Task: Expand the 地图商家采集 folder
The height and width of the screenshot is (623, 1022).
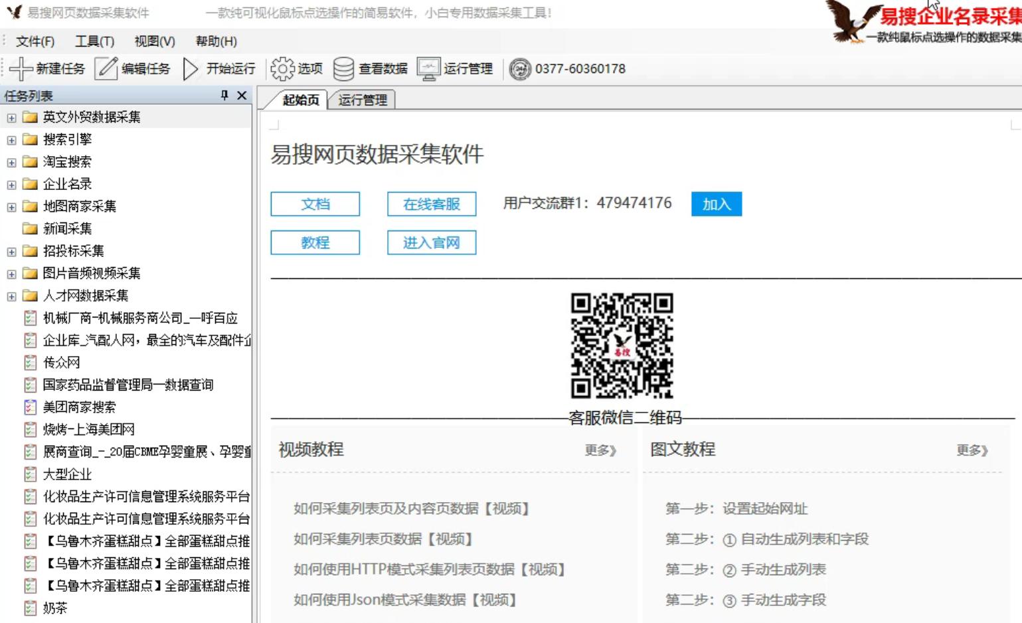Action: tap(11, 207)
